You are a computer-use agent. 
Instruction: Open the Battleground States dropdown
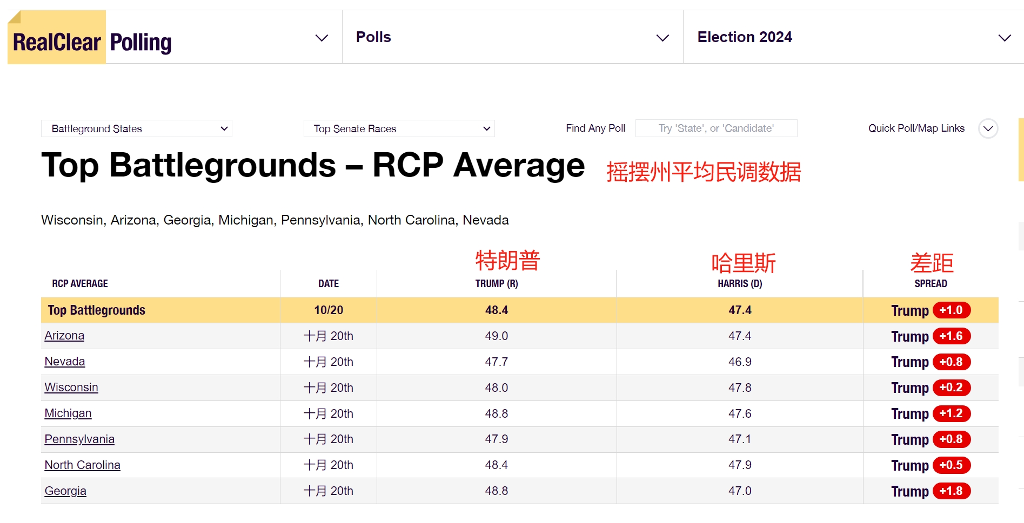pos(137,128)
